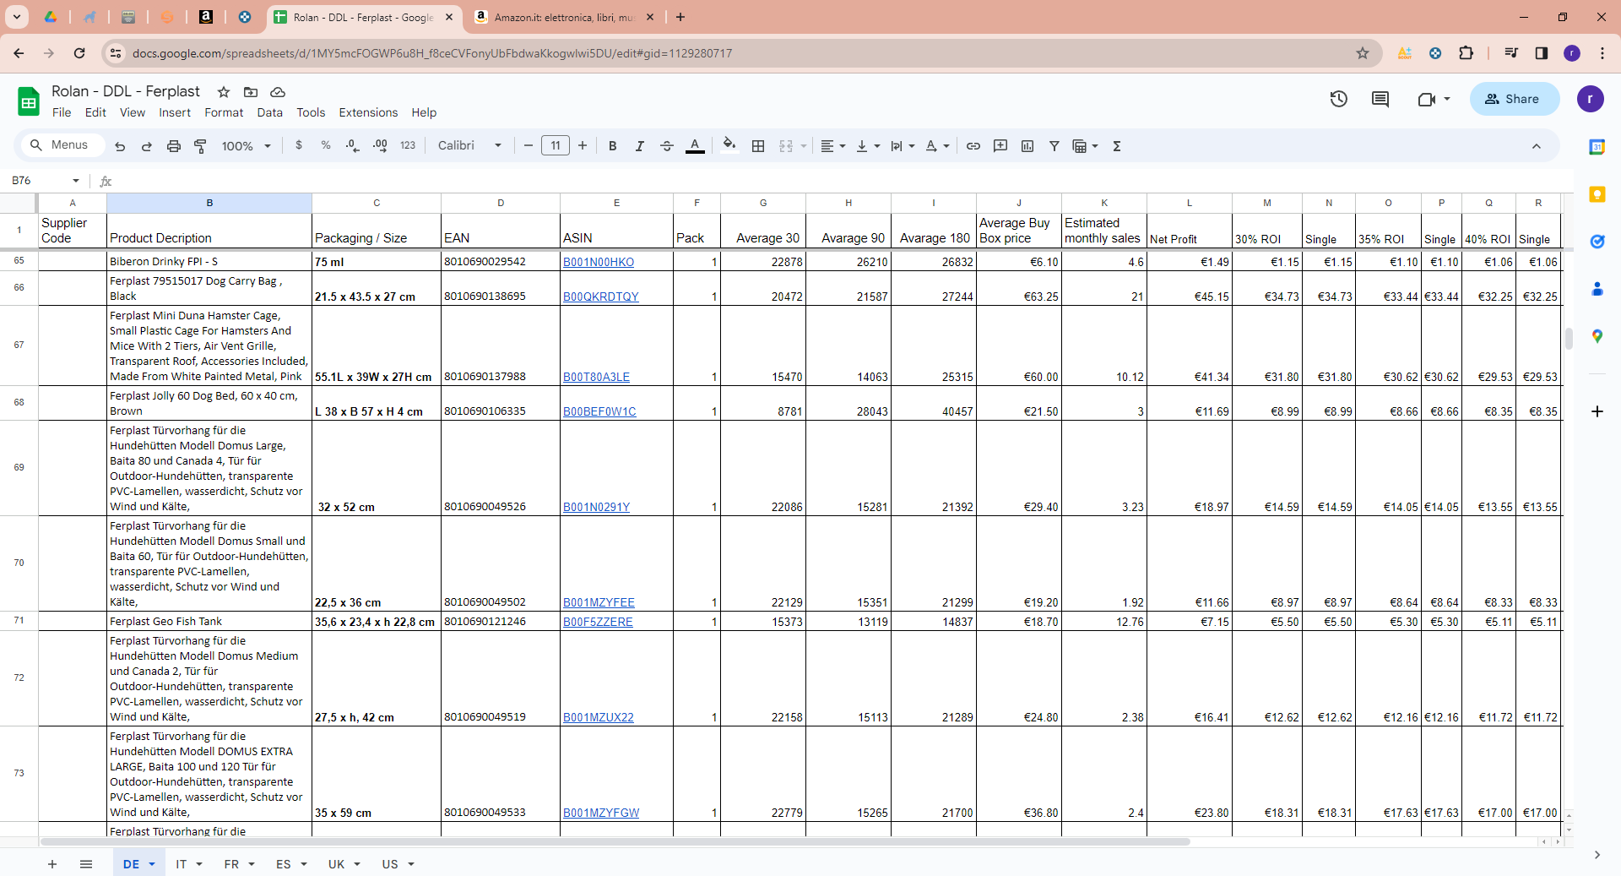
Task: Open ASIN link B00T80A3LE
Action: (596, 377)
